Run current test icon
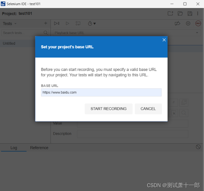The height and width of the screenshot is (191, 204). 67,23
